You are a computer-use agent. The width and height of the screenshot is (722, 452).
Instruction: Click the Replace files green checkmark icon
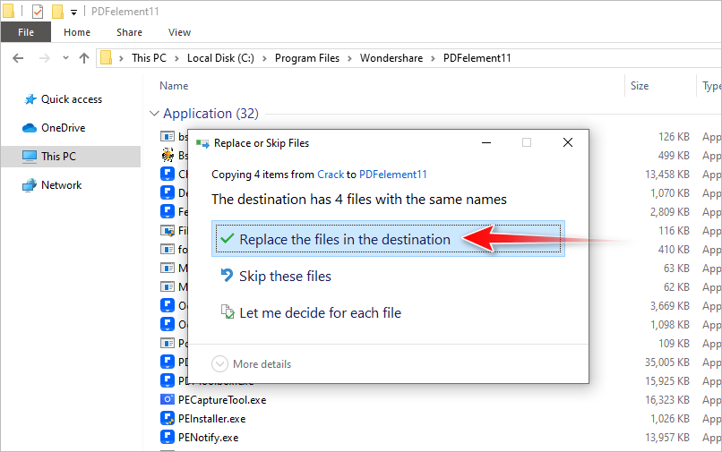pyautogui.click(x=228, y=239)
